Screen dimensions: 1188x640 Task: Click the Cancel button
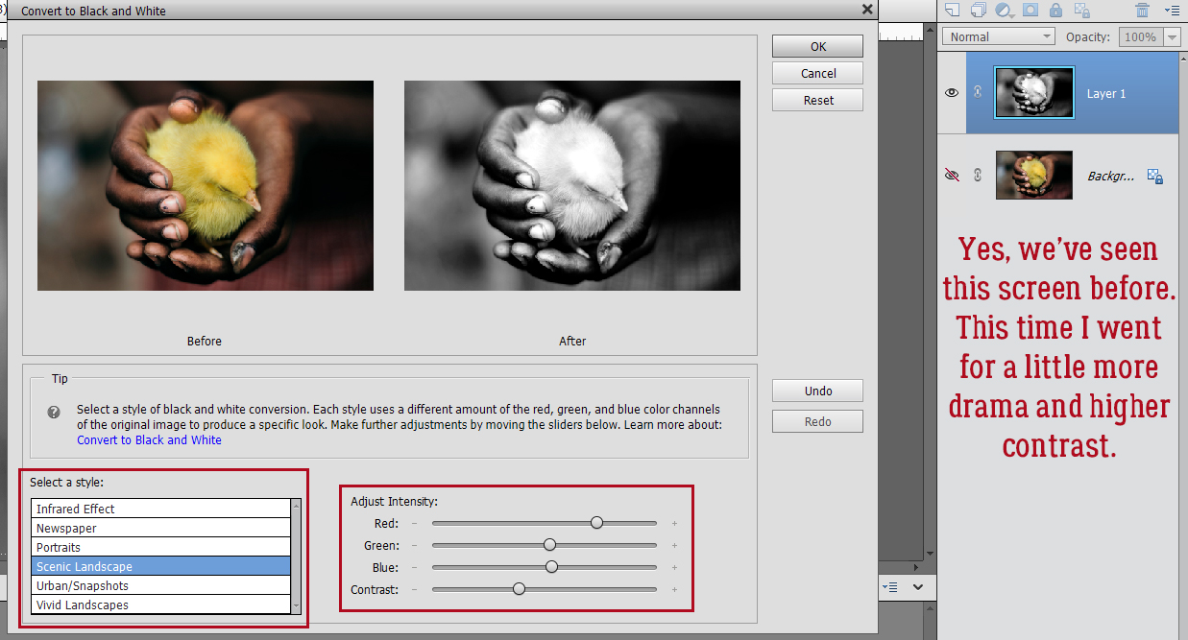817,73
